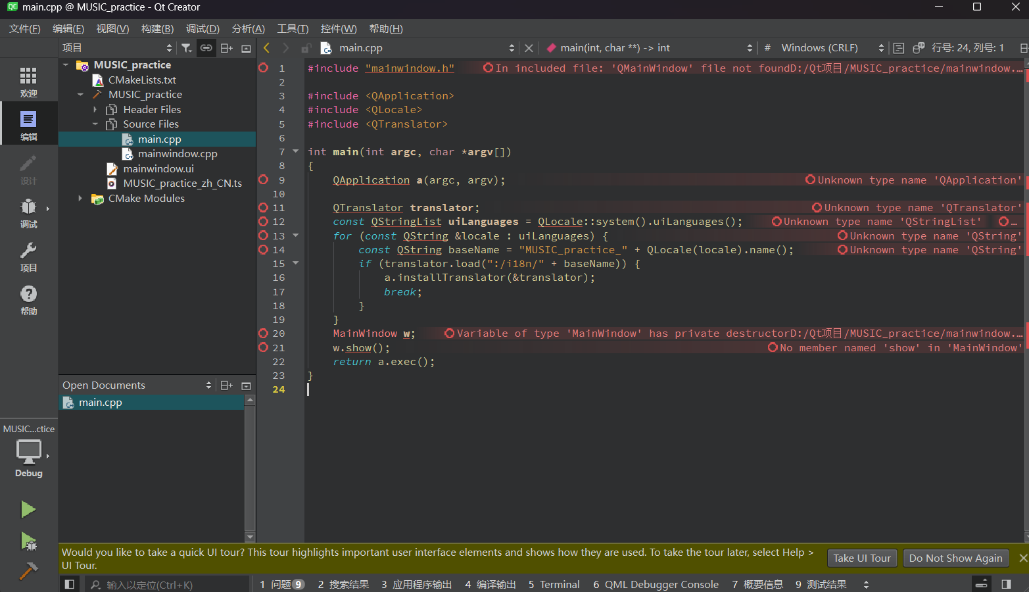The height and width of the screenshot is (592, 1029).
Task: Toggle the left sidebar visibility
Action: (x=69, y=584)
